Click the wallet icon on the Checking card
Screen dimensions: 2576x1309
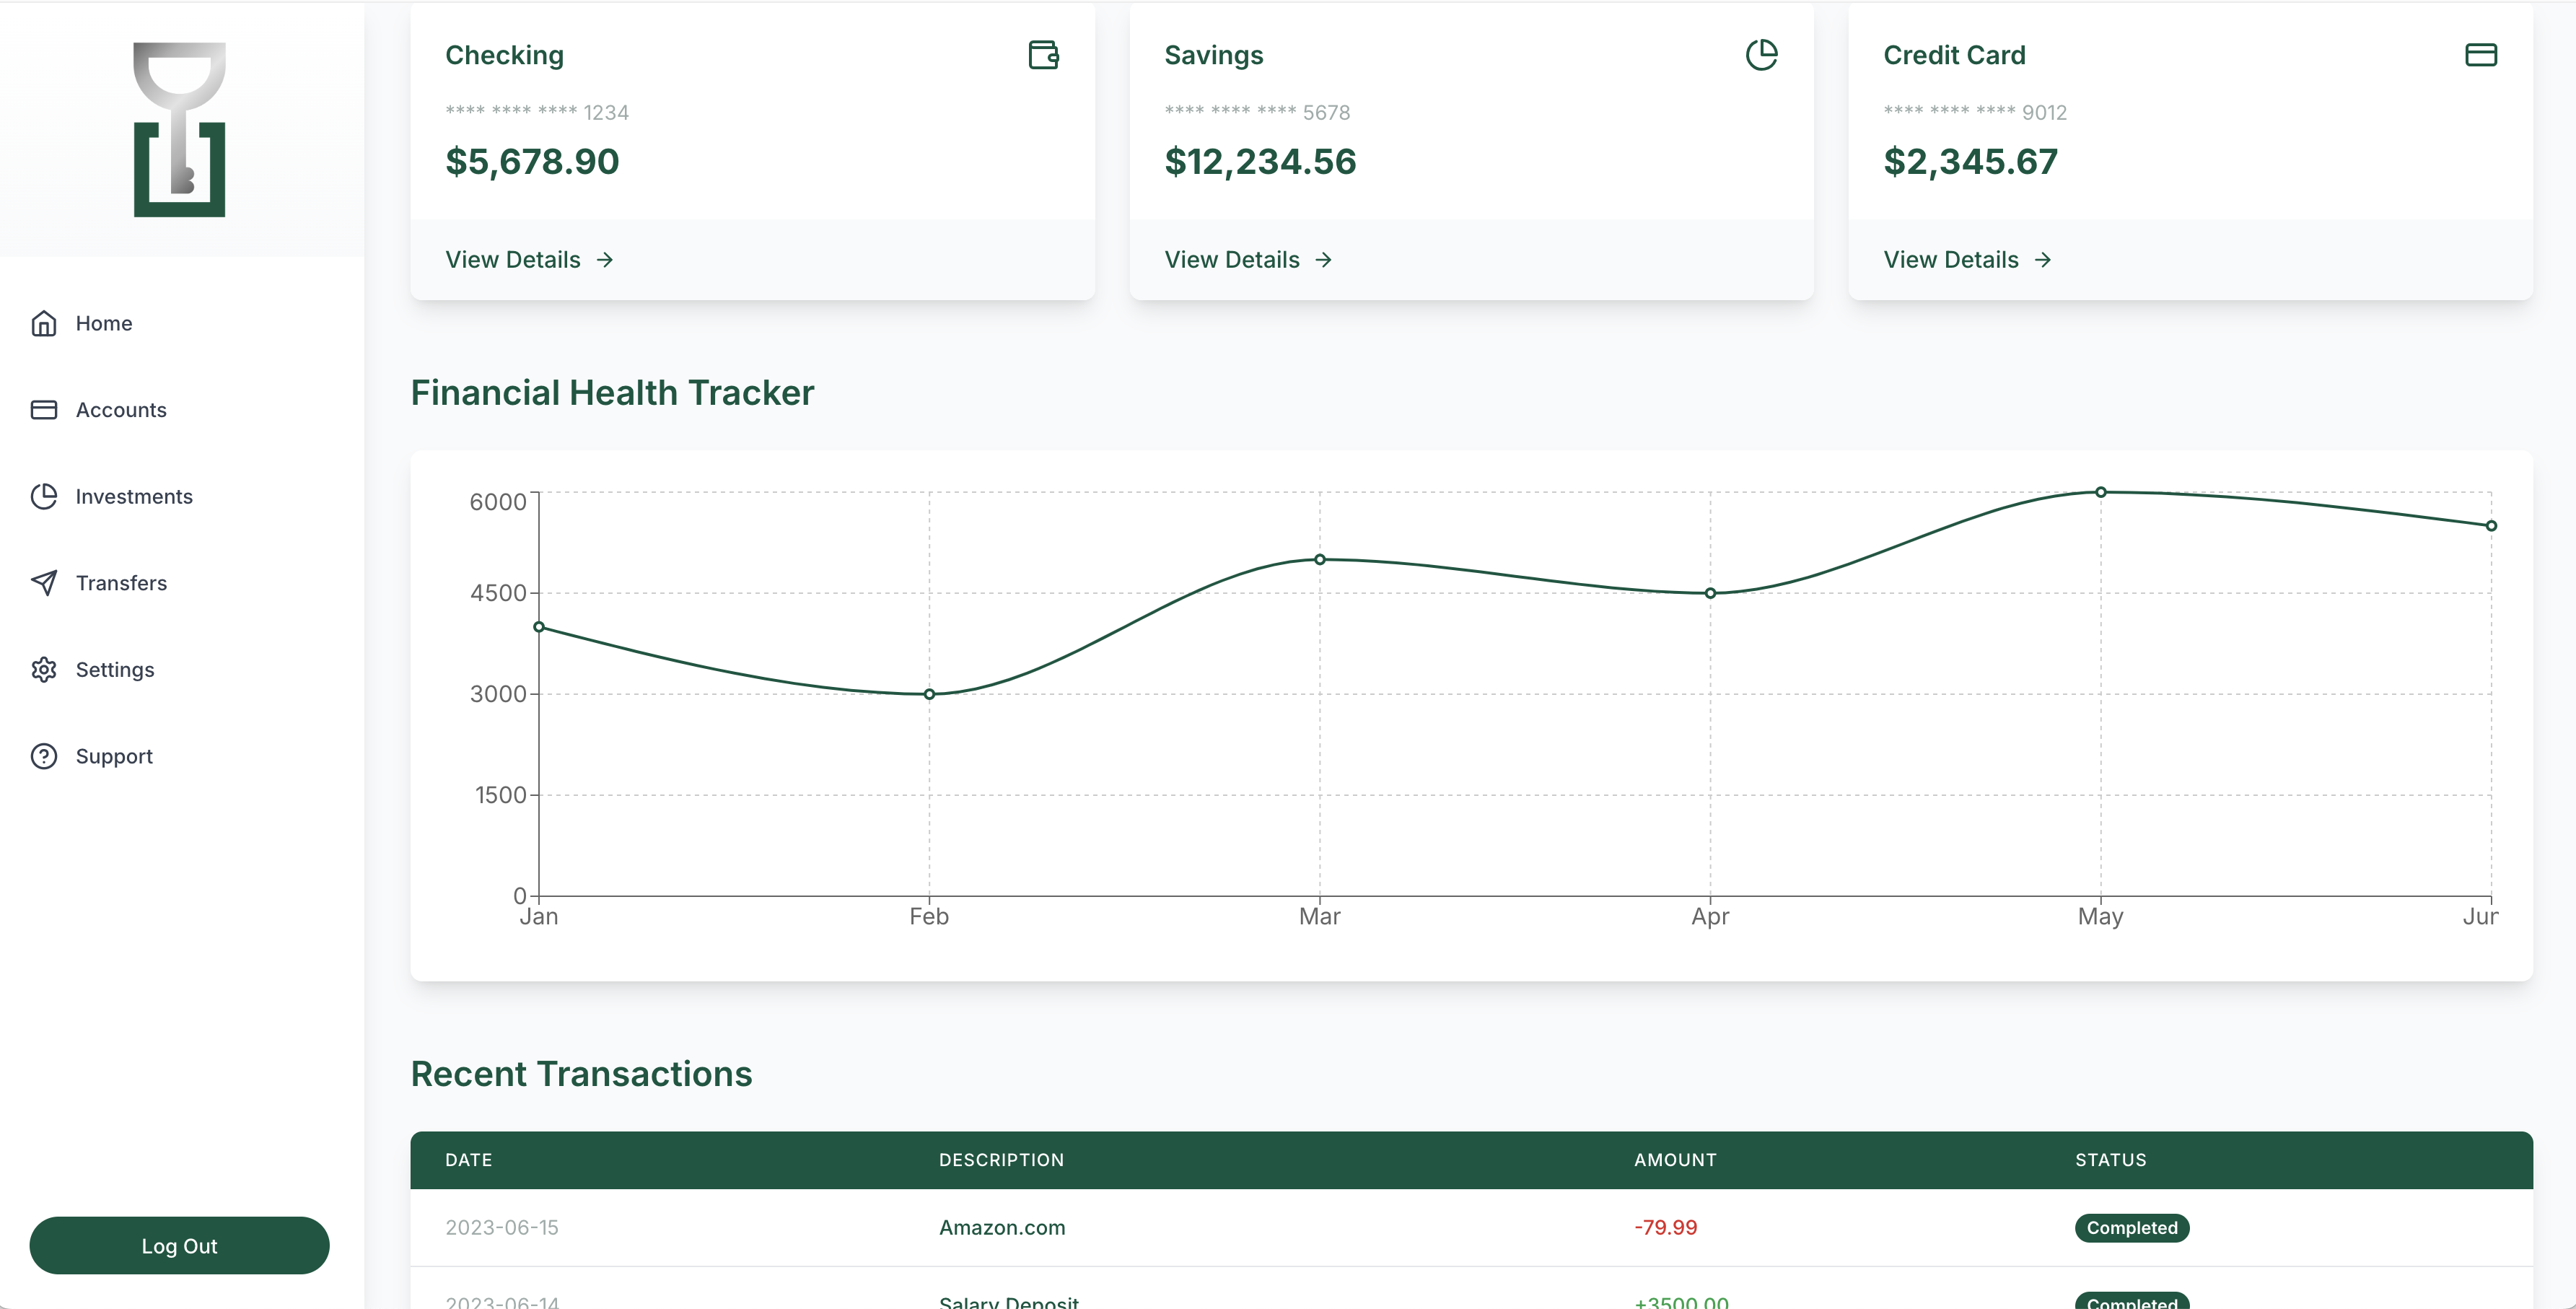click(1043, 55)
